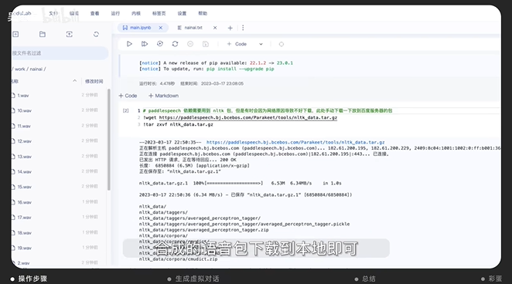The width and height of the screenshot is (512, 284).
Task: Click the file icon beside 14.wav
Action: 13,171
